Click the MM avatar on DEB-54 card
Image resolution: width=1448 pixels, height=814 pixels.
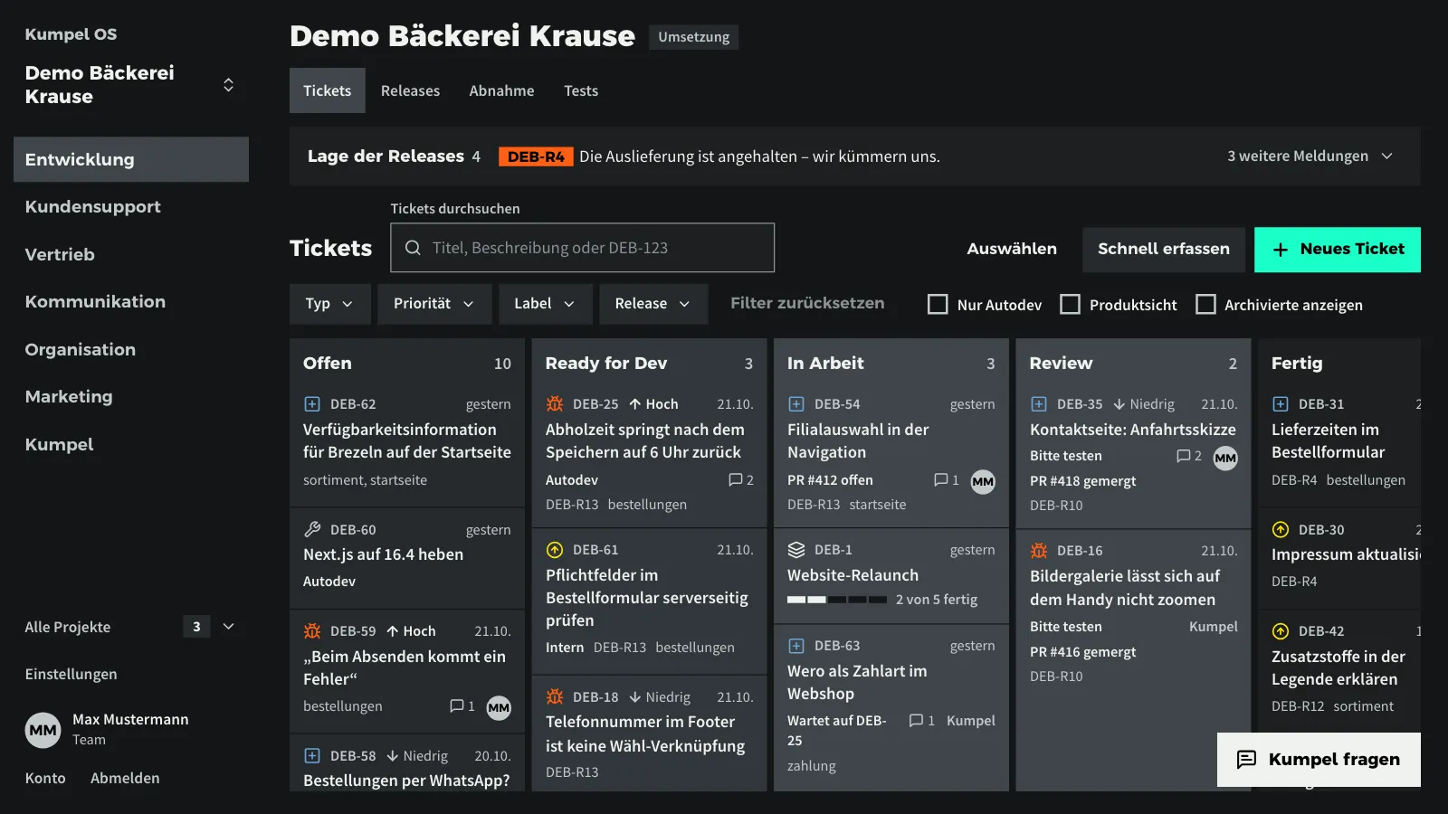(983, 482)
